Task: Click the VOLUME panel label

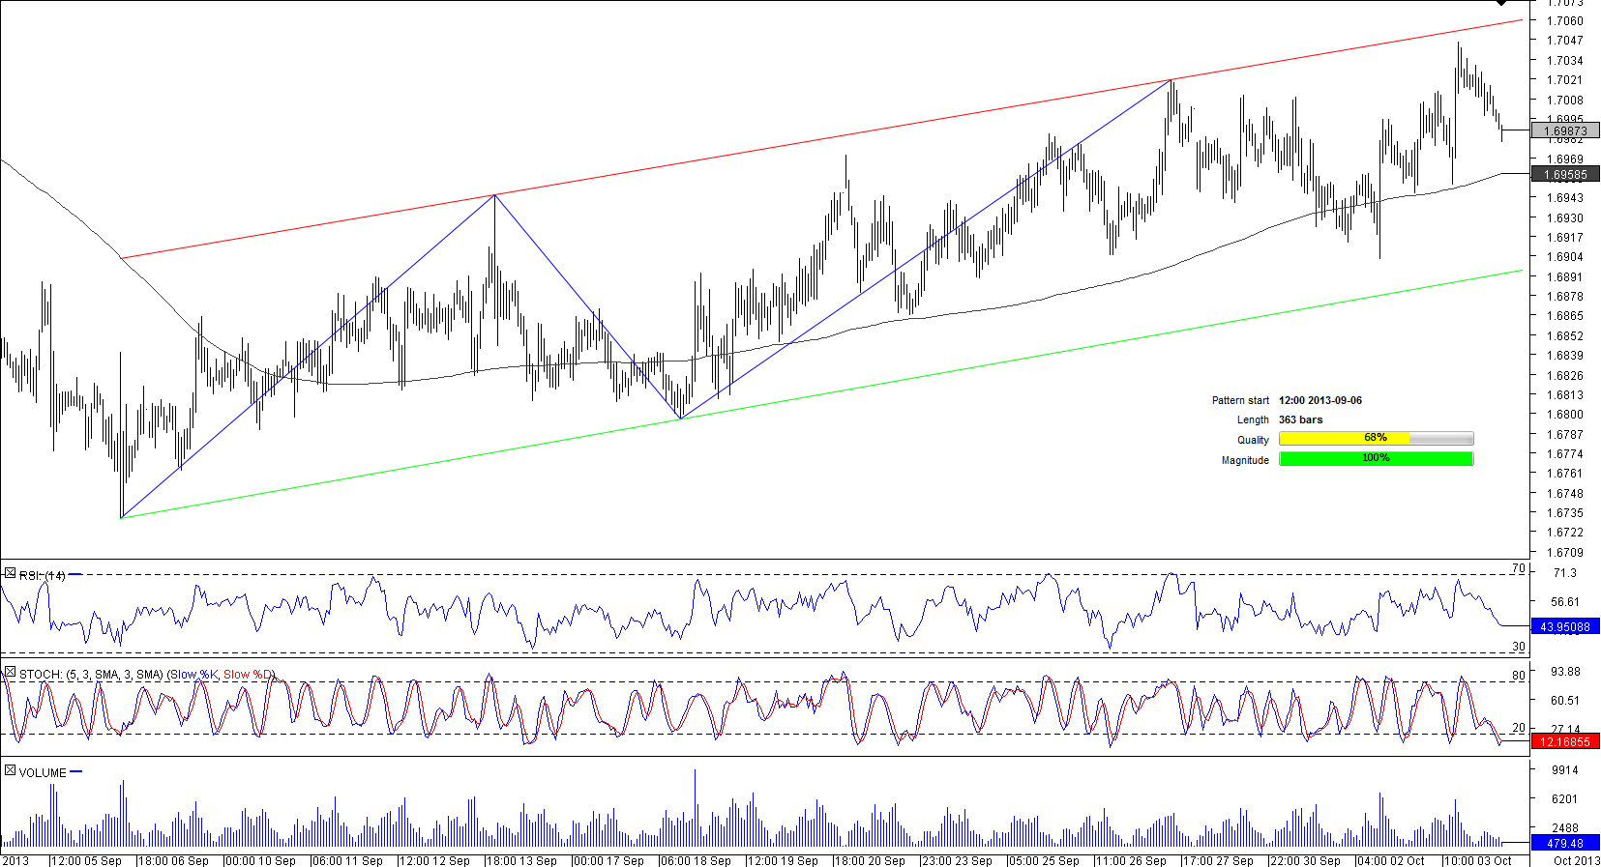Action: click(43, 773)
